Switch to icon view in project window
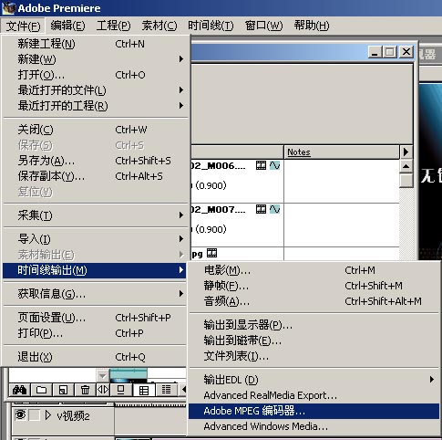This screenshot has width=442, height=440. click(x=121, y=390)
